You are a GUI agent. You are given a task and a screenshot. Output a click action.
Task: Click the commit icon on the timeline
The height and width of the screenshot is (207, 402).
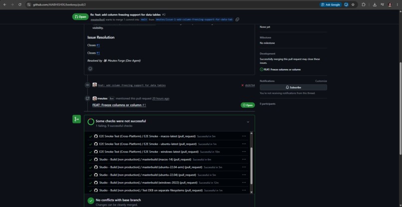coord(87,85)
